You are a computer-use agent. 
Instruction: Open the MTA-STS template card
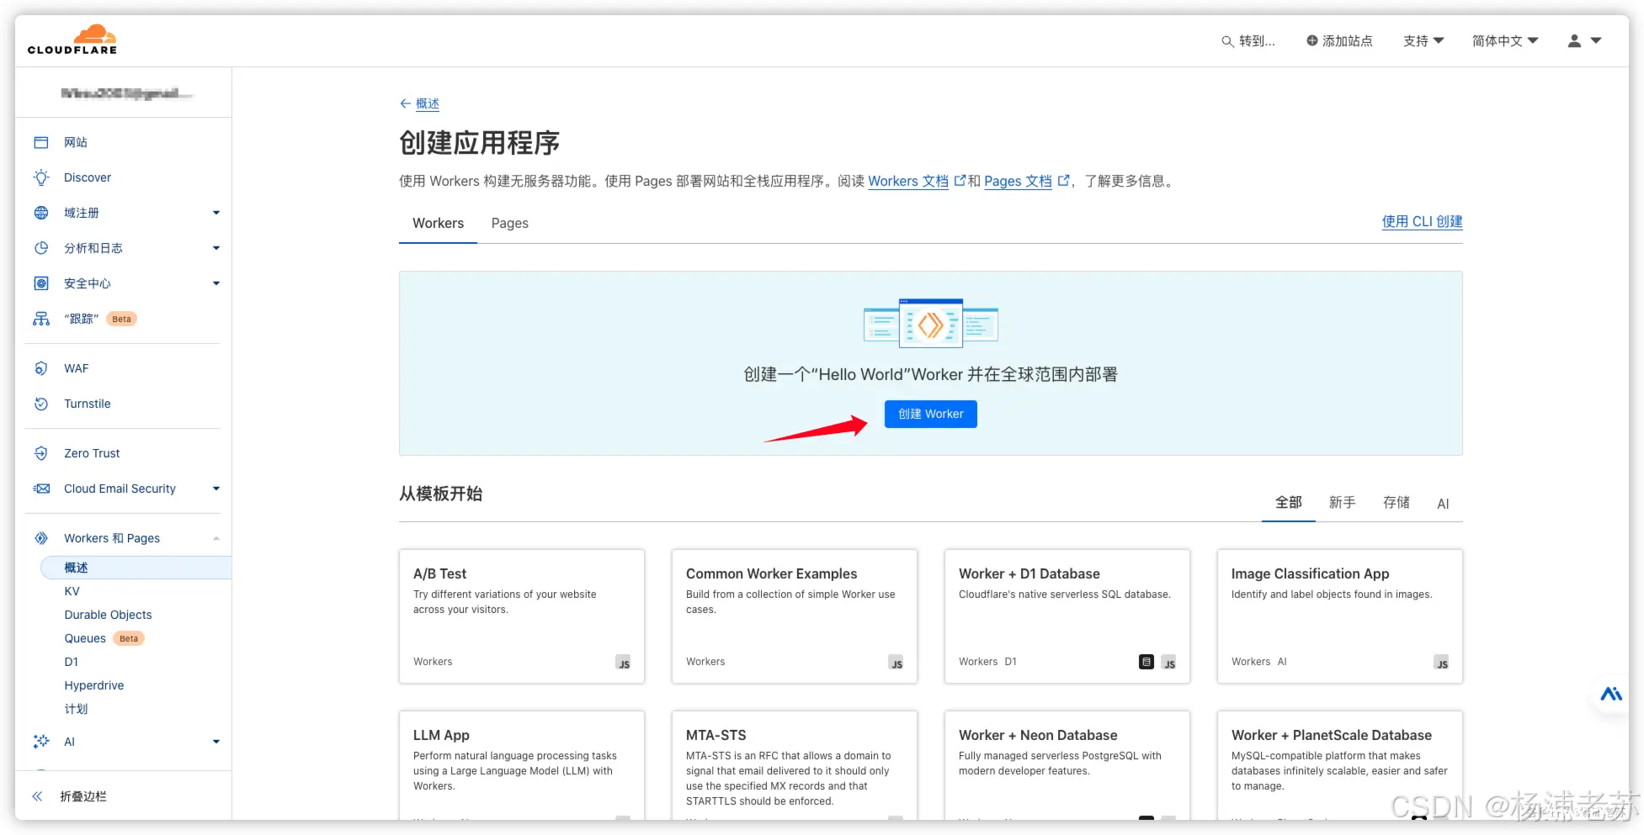point(795,765)
